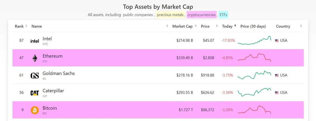
Task: Click the Ethereum diamond logo
Action: point(35,58)
